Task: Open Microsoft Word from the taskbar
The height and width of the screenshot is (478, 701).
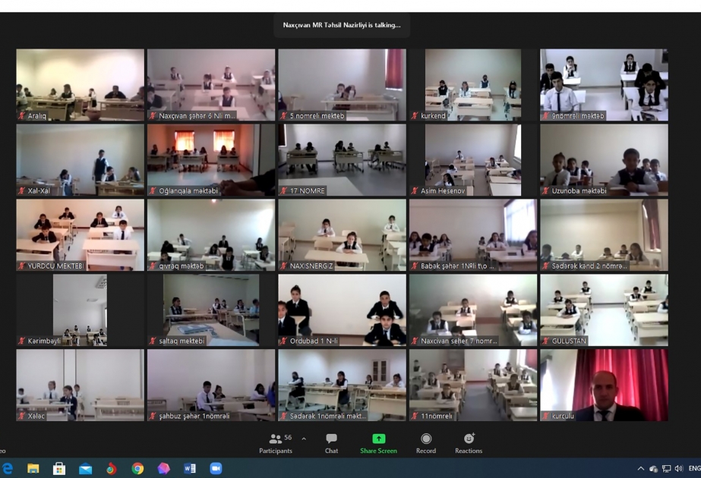Action: click(x=190, y=468)
